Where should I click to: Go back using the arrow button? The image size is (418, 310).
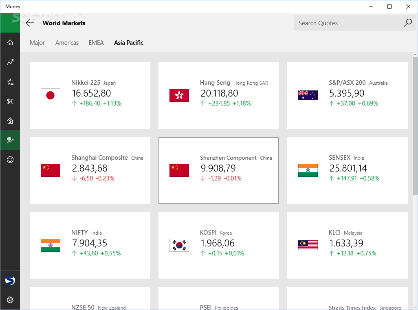click(29, 23)
